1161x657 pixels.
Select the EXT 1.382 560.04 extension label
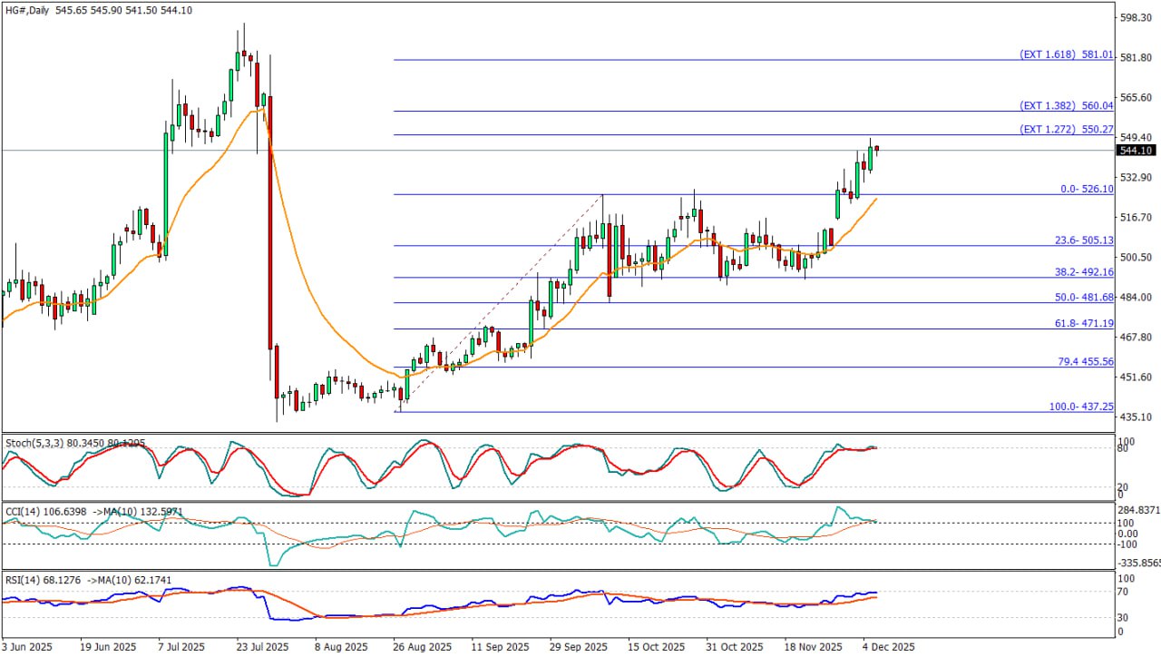pyautogui.click(x=1066, y=106)
